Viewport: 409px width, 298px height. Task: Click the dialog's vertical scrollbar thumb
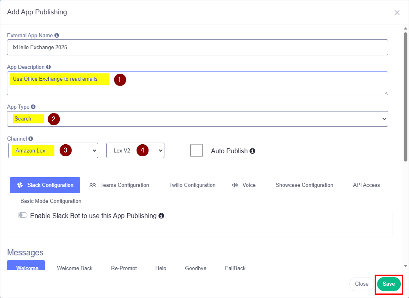pos(405,97)
